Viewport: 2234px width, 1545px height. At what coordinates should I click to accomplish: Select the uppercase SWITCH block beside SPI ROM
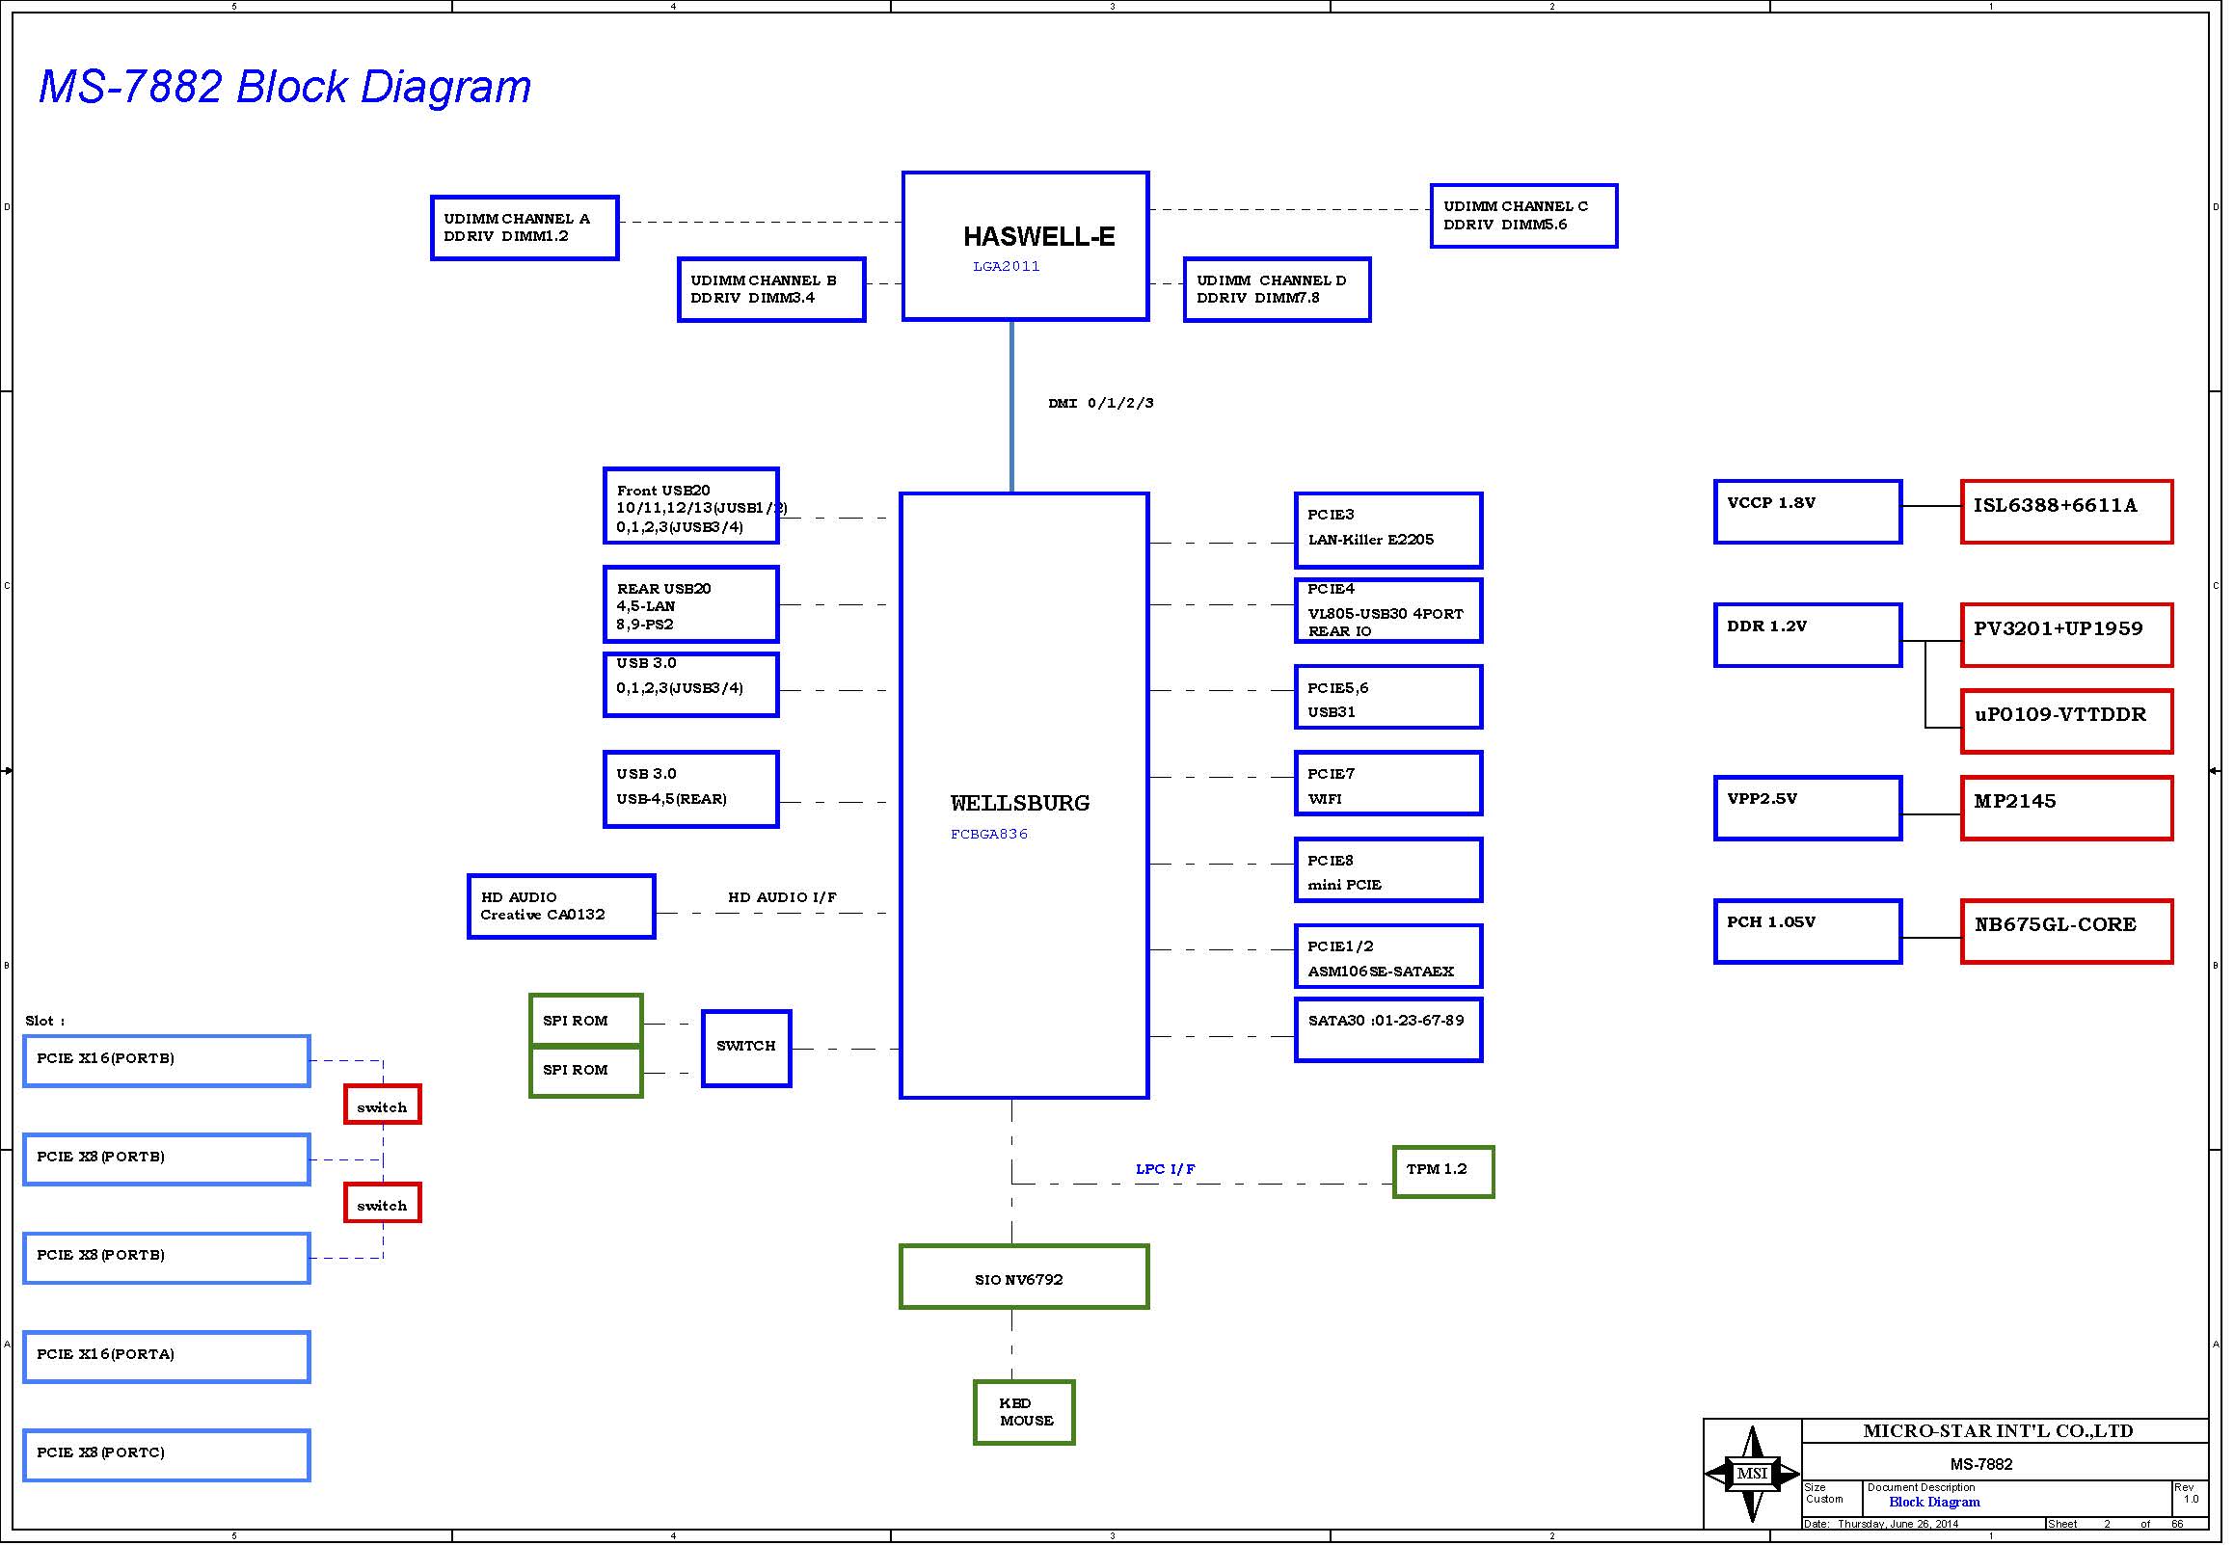coord(745,1049)
